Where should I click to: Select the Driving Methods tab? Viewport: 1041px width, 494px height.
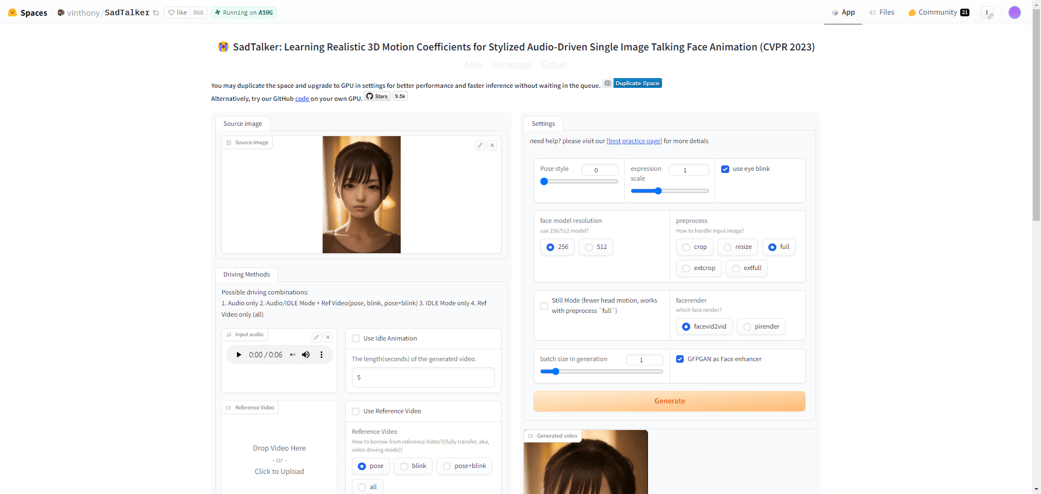click(x=247, y=274)
